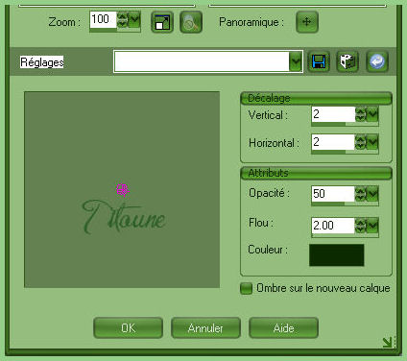Click the Annuler button
Viewport: 407px width, 361px height.
click(205, 327)
